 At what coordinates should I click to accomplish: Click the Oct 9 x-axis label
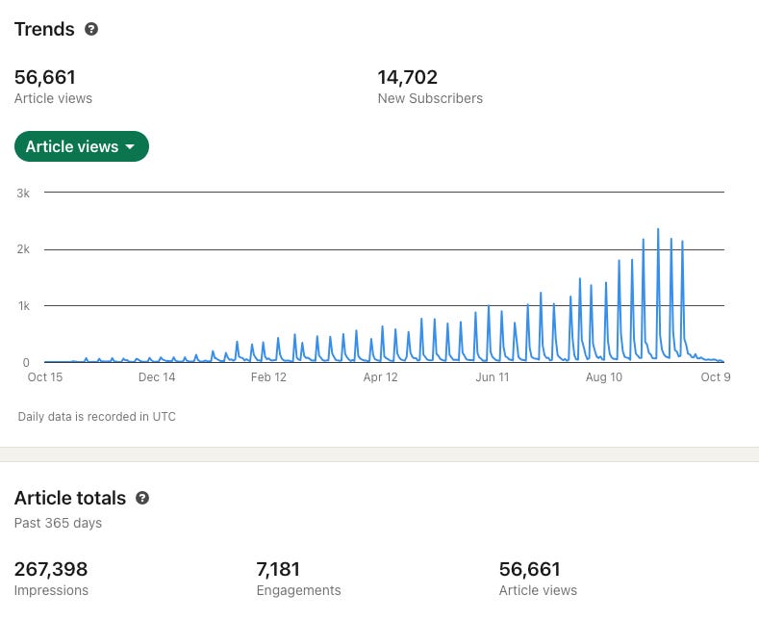(716, 377)
